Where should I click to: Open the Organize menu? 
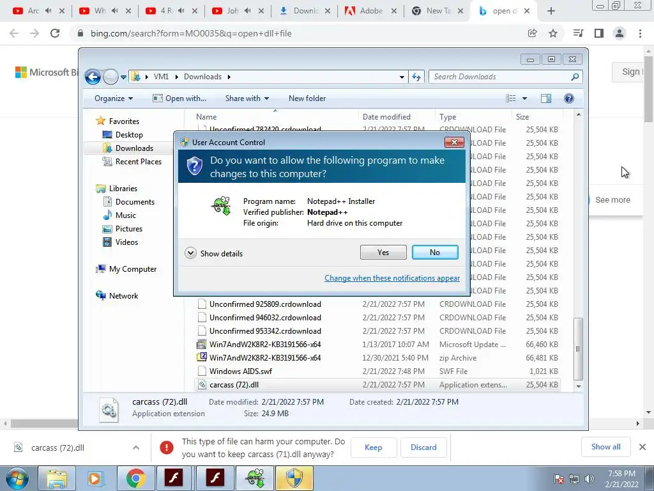(114, 98)
